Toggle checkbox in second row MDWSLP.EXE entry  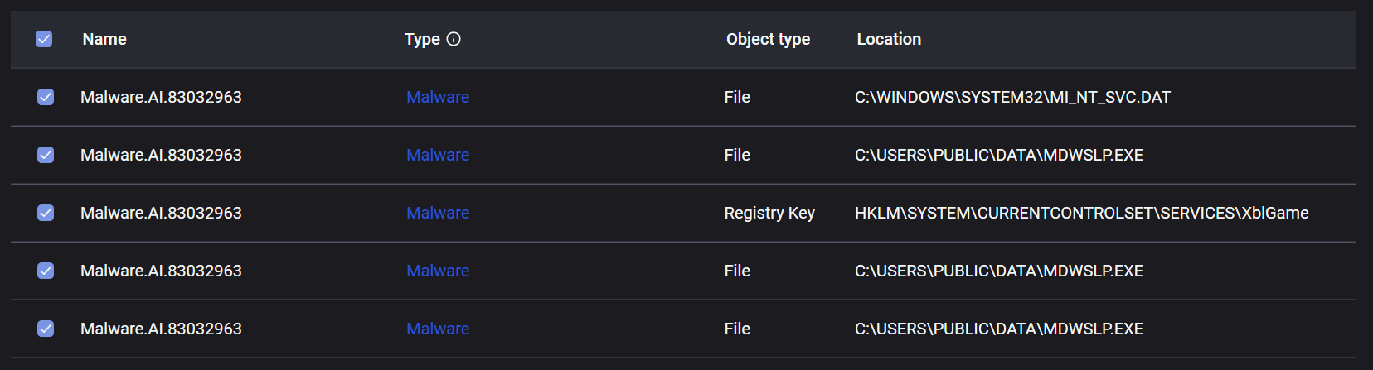click(x=46, y=155)
